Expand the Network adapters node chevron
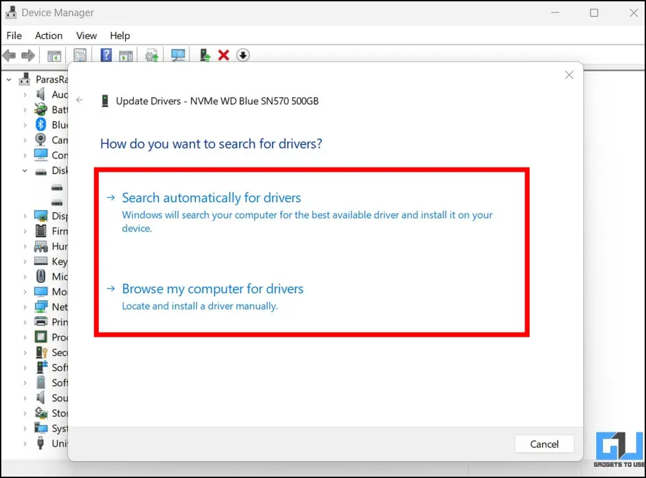Screen dimensions: 646x478 coord(24,307)
